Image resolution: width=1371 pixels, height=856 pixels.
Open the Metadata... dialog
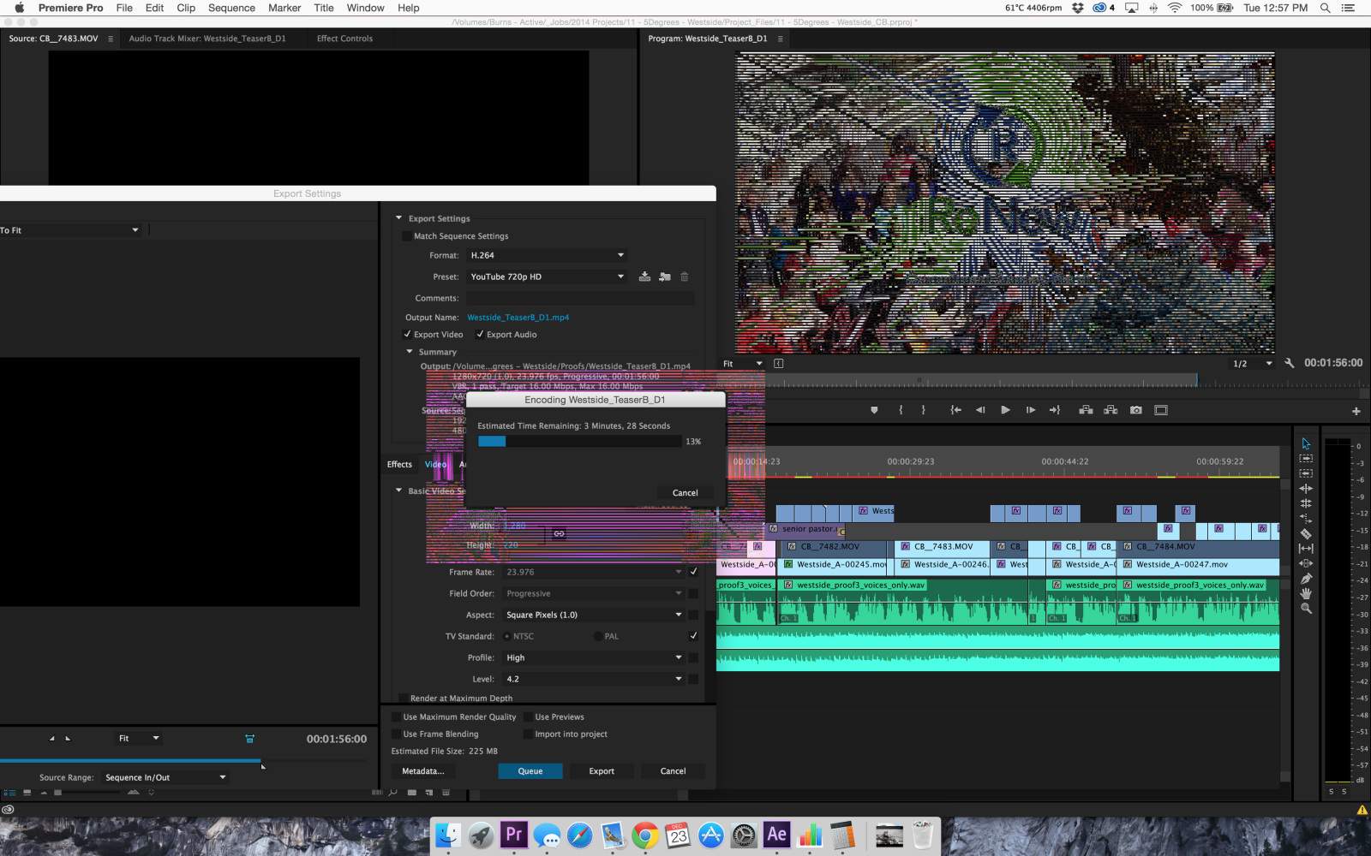tap(423, 771)
